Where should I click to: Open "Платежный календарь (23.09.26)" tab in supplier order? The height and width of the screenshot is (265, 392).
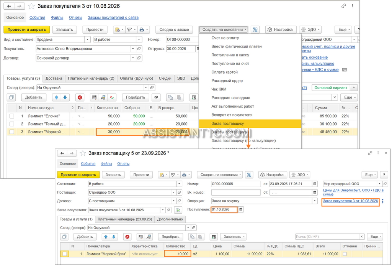click(x=125, y=219)
